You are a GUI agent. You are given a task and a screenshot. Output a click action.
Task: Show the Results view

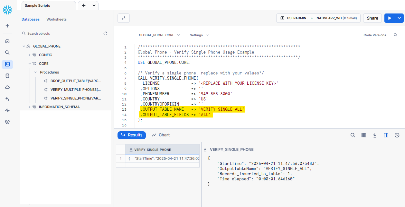[132, 135]
